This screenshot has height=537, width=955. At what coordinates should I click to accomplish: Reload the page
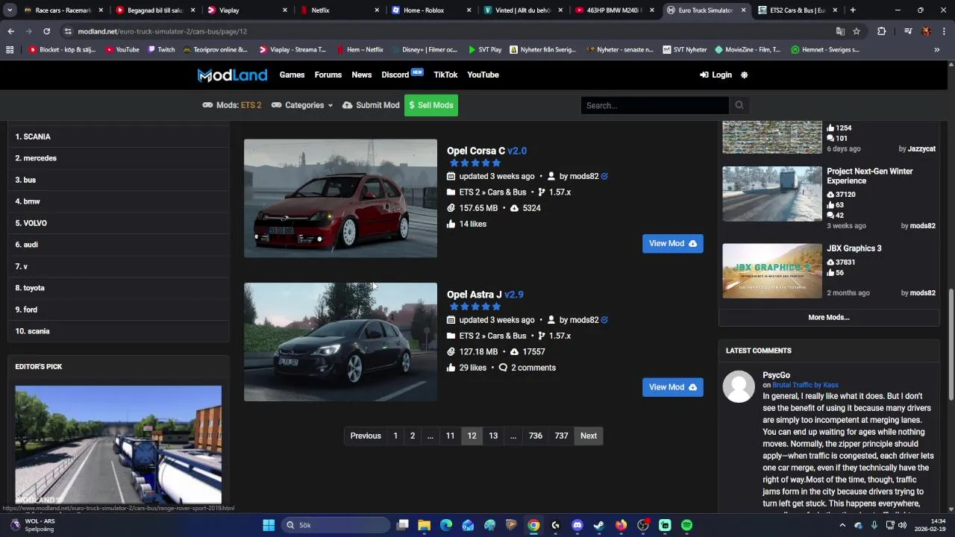click(x=46, y=31)
